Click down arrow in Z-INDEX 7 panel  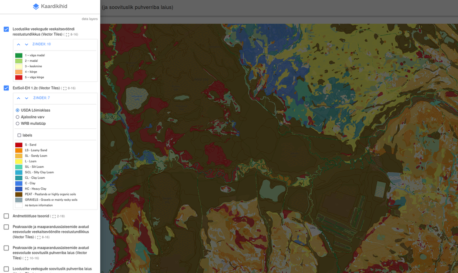(26, 98)
